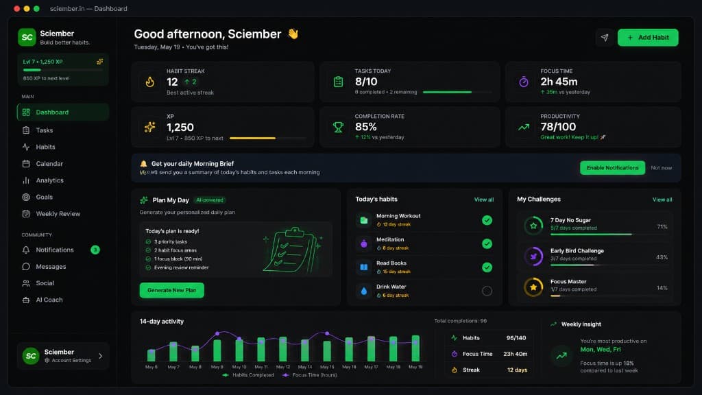The width and height of the screenshot is (702, 395).
Task: Click the sparkle icon in level card
Action: coord(99,62)
